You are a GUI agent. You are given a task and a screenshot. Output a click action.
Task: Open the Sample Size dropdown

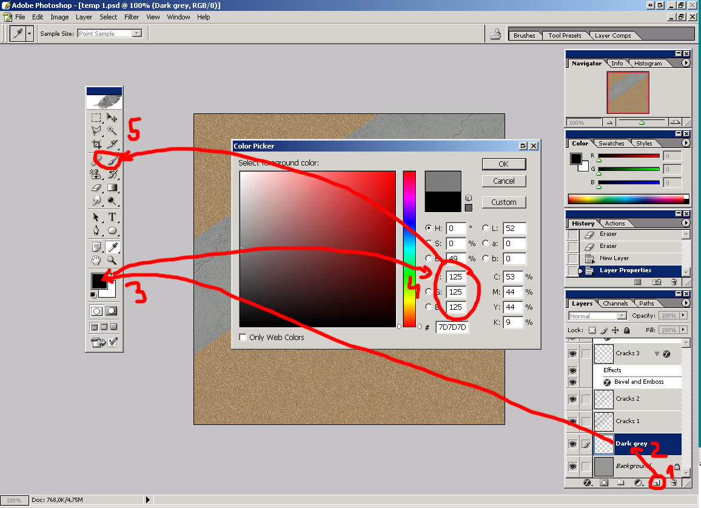(110, 34)
